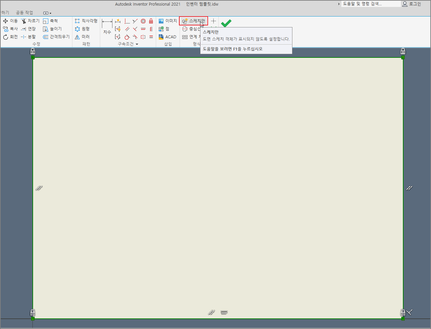Apply symmetric constraint
Screen dimensions: 431x329
143,37
